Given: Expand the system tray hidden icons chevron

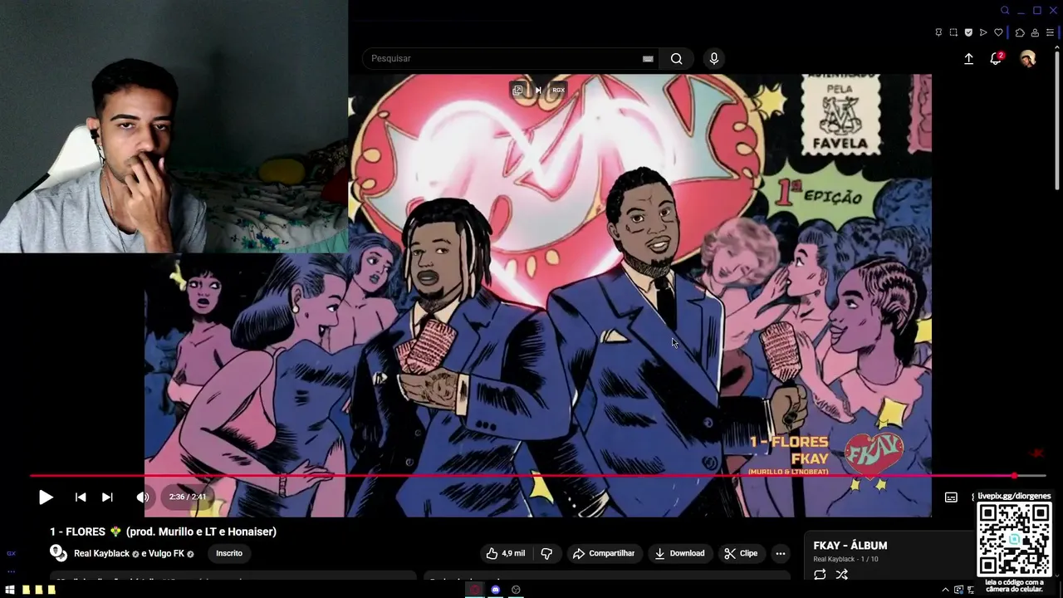Looking at the screenshot, I should click(x=945, y=590).
